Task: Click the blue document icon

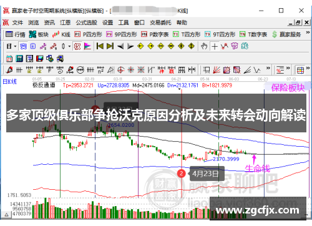Action: tap(33, 46)
